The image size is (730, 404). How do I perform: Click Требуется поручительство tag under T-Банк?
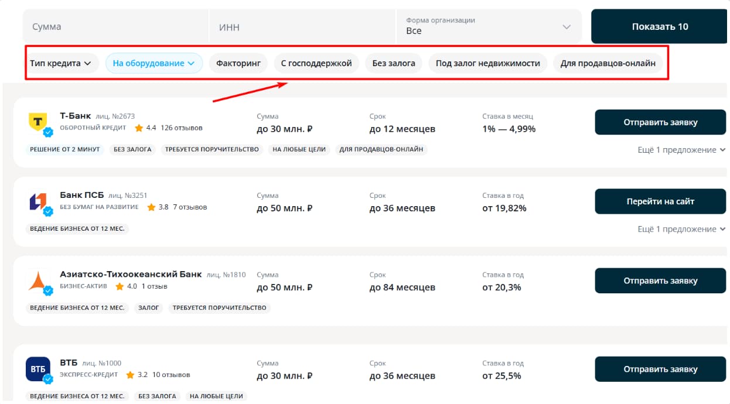[x=213, y=149]
